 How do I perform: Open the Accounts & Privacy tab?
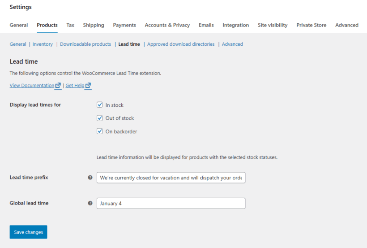click(167, 25)
